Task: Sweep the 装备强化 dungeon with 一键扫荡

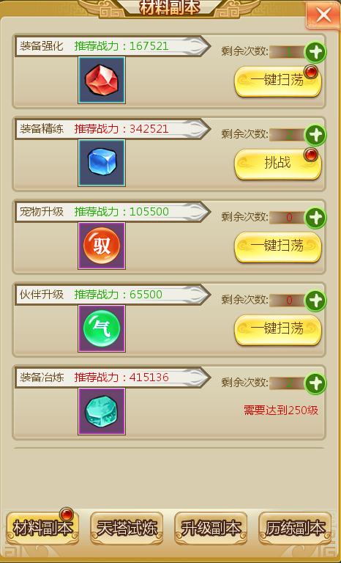Action: [x=278, y=81]
